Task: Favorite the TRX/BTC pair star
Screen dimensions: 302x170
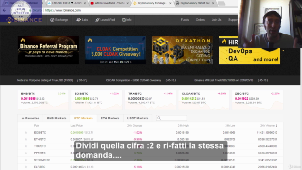Action: click(x=26, y=146)
